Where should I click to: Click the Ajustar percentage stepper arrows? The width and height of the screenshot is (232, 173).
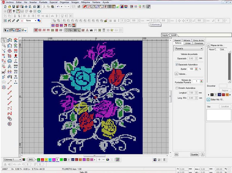[196, 69]
